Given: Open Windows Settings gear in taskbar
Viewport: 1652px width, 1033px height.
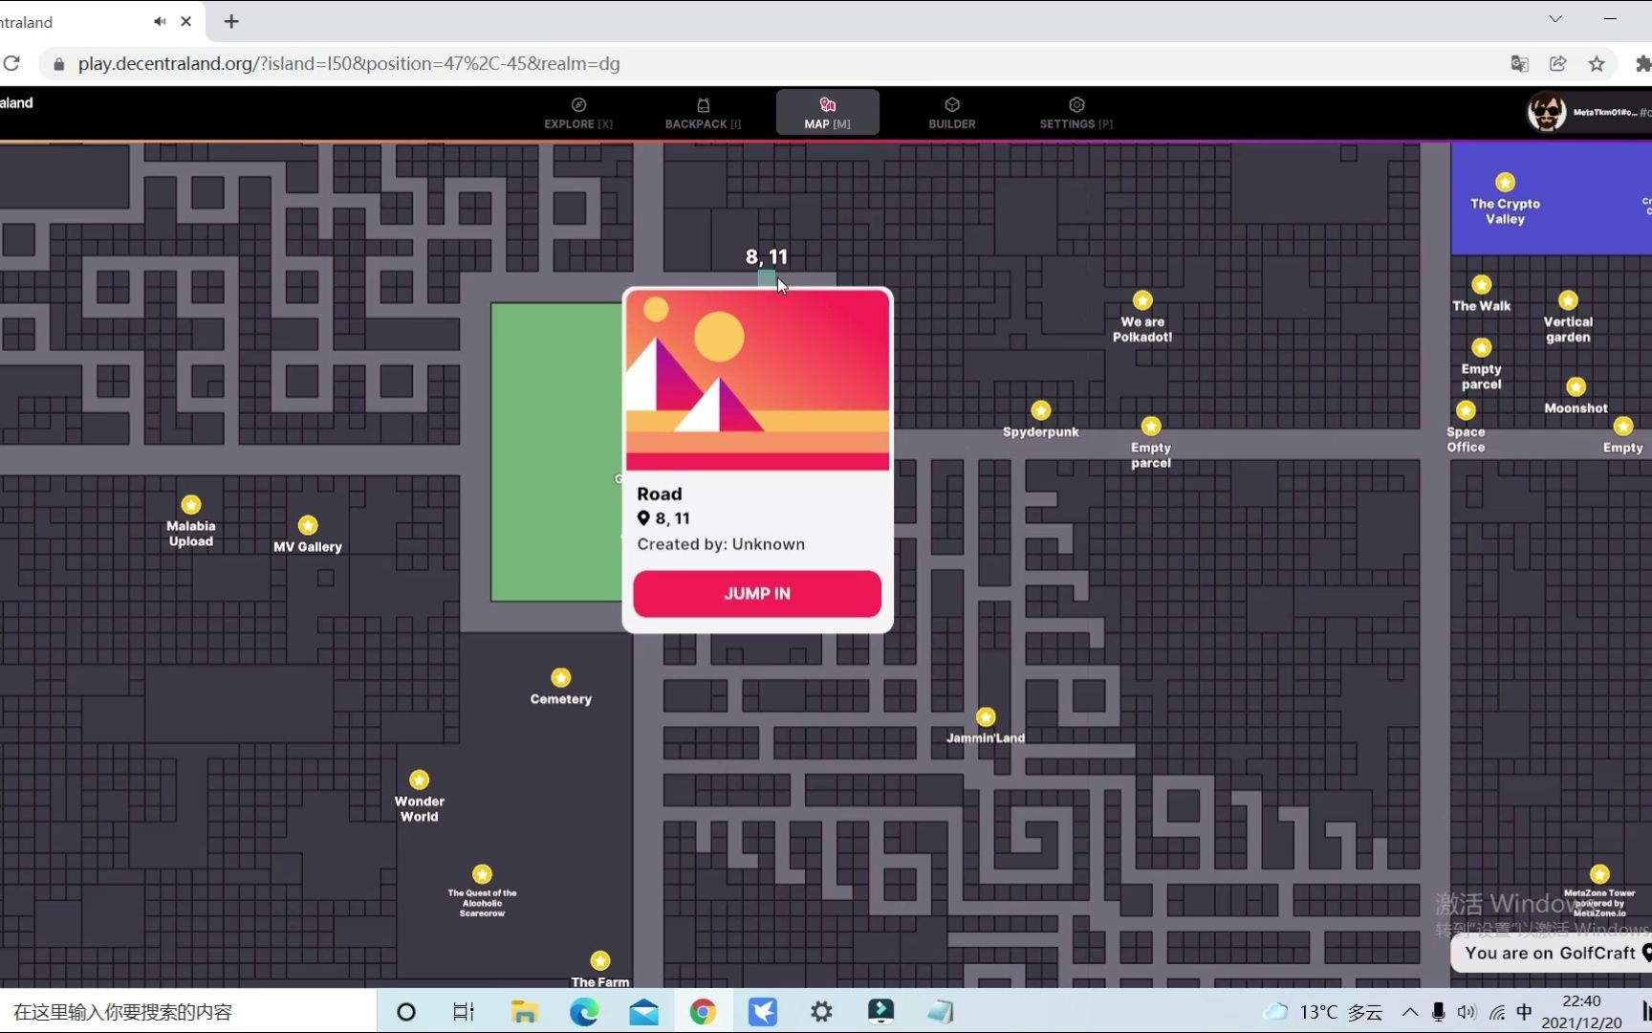Looking at the screenshot, I should (x=821, y=1011).
